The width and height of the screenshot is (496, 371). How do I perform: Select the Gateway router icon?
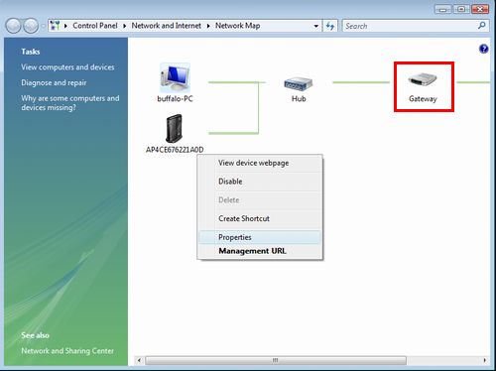coord(423,79)
